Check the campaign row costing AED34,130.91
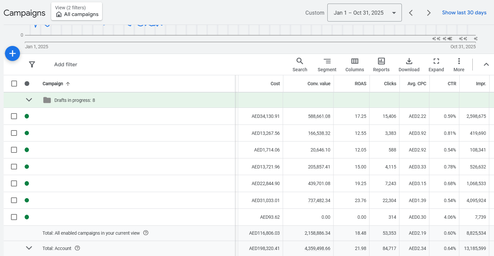 (14, 116)
